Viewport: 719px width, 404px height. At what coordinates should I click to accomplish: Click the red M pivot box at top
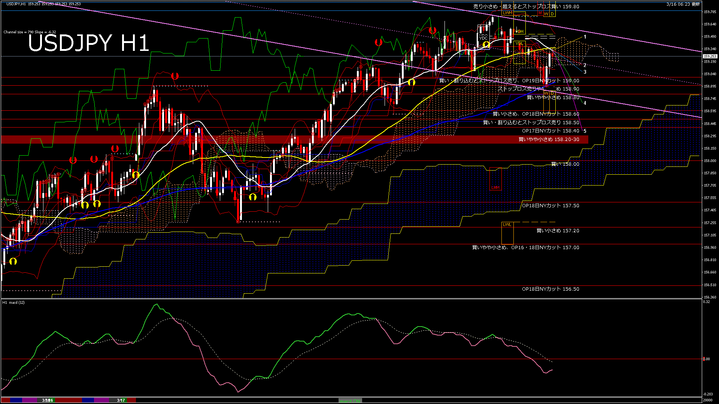click(540, 13)
